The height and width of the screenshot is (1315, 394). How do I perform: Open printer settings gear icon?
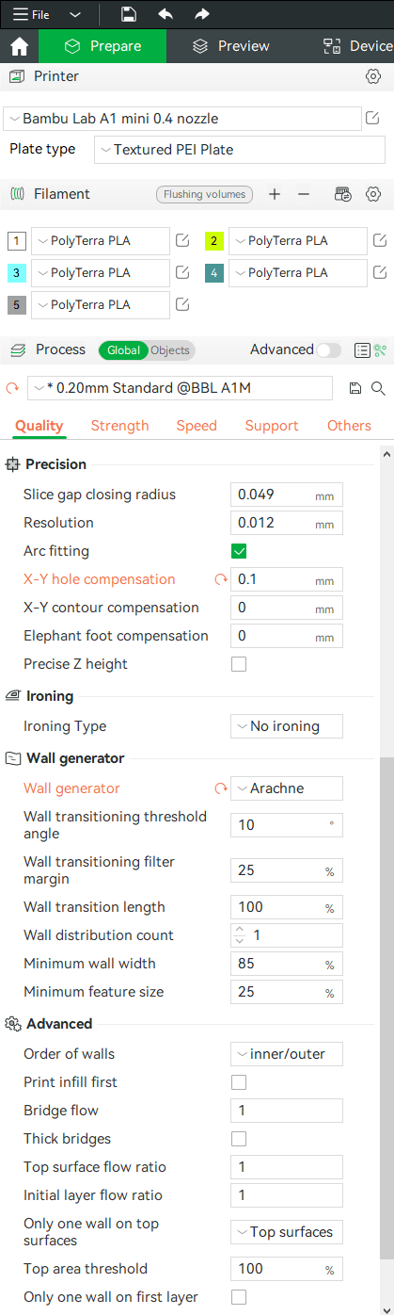point(373,76)
